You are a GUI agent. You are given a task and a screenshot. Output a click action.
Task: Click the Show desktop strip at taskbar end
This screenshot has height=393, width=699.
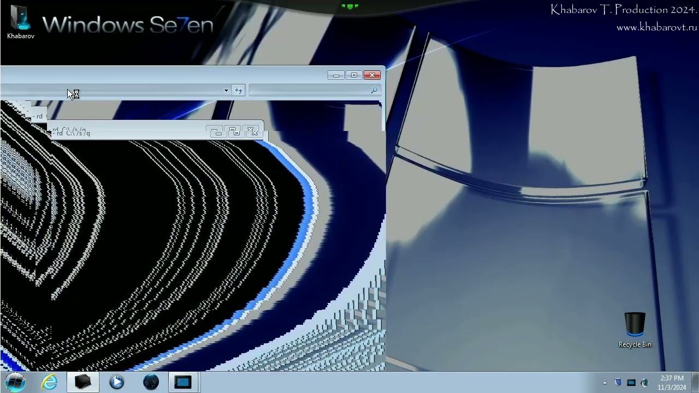point(695,383)
